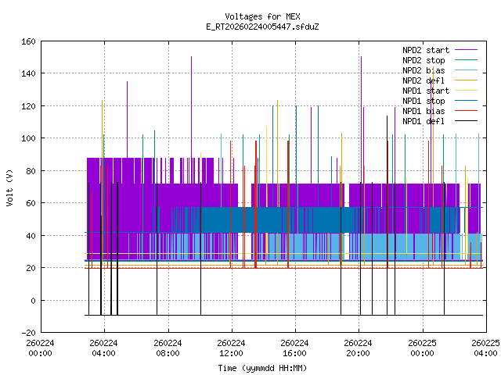Click the NPD1 bias legend text
This screenshot has height=375, width=501.
424,111
